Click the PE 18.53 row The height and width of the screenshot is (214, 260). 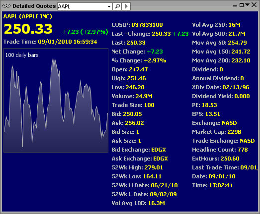click(x=204, y=105)
